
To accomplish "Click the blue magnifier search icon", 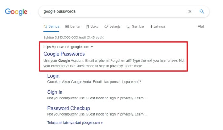I will point(202,11).
